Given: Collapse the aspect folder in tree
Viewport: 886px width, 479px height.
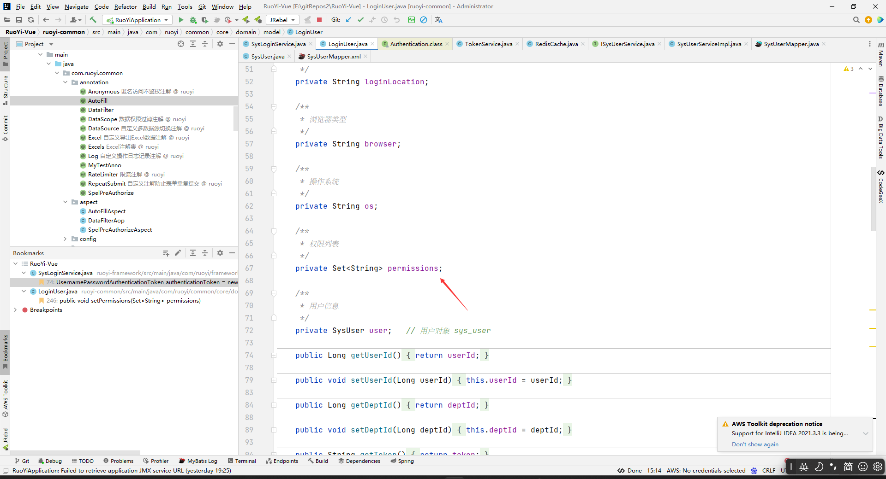Looking at the screenshot, I should tap(66, 202).
